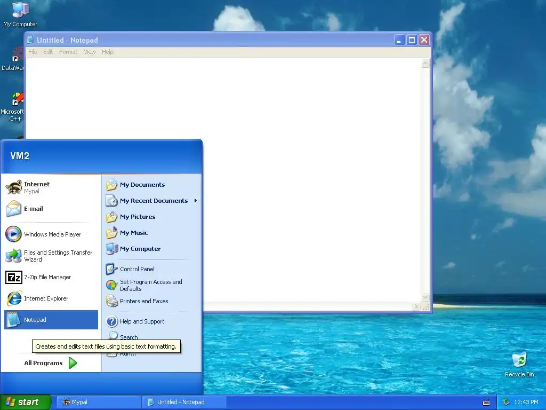Click the system tray network icon

506,402
